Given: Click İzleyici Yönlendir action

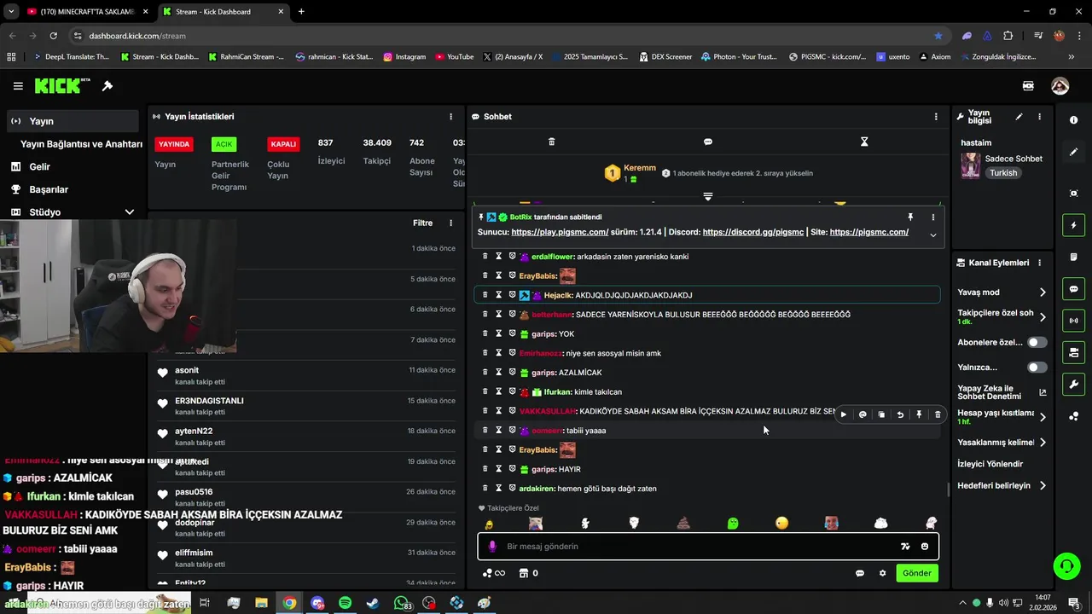Looking at the screenshot, I should click(x=990, y=464).
